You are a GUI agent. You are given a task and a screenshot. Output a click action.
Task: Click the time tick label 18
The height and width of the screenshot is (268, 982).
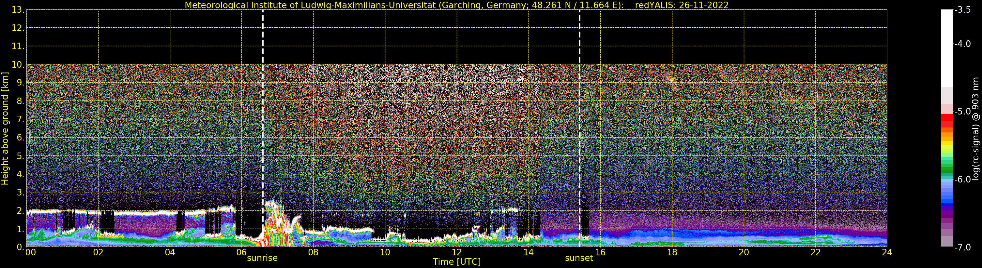[x=672, y=252]
